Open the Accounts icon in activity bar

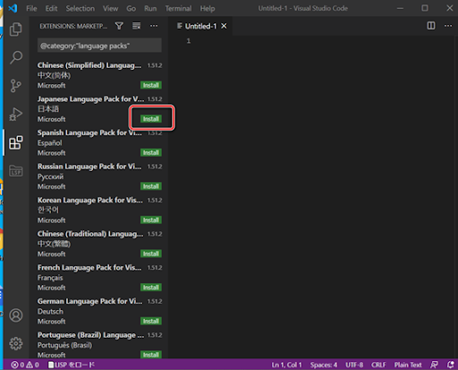(16, 315)
